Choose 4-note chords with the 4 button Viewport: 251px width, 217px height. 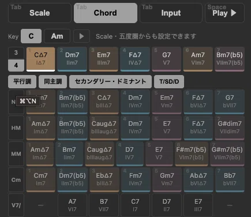(16, 65)
